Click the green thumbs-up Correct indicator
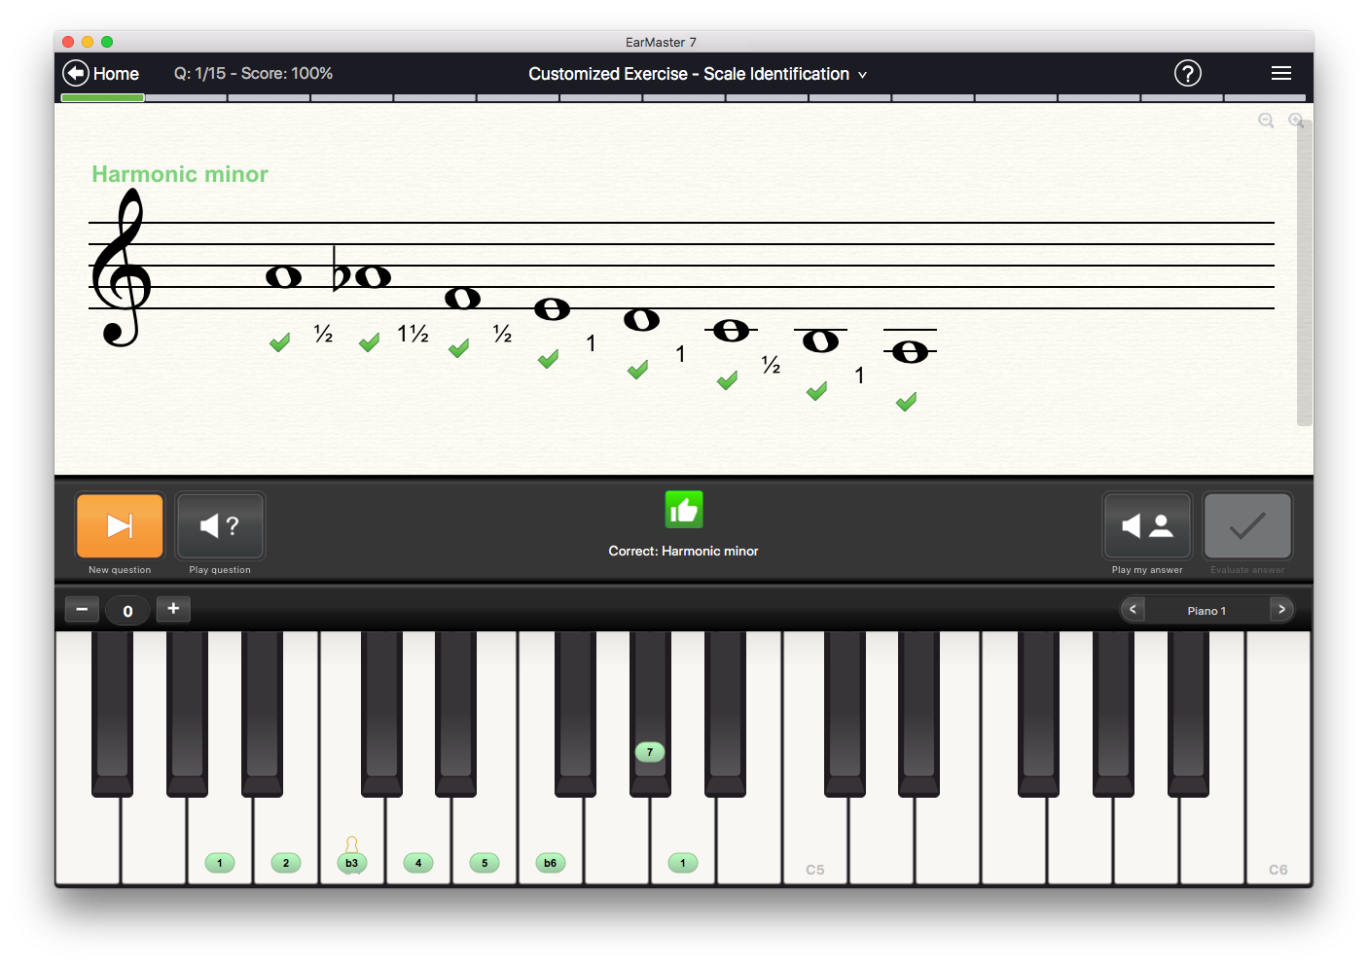This screenshot has width=1368, height=966. point(684,509)
